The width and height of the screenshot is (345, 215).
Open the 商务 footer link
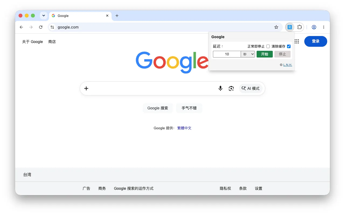[102, 188]
